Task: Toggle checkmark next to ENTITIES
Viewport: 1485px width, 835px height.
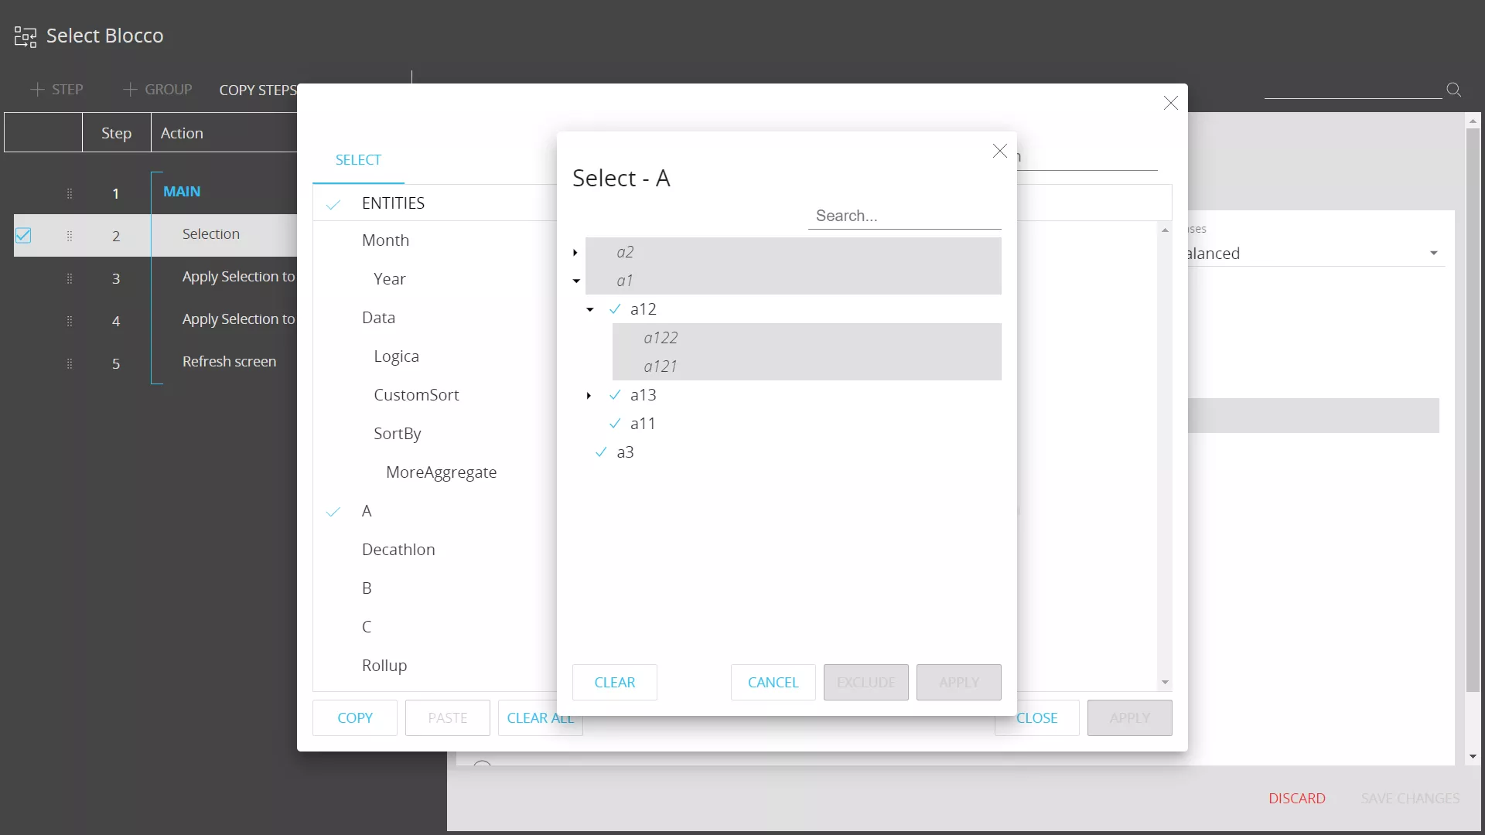Action: click(x=333, y=203)
